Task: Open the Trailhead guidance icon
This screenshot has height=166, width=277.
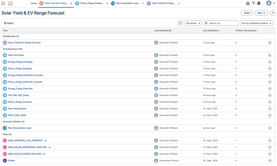Action: pyautogui.click(x=248, y=3)
